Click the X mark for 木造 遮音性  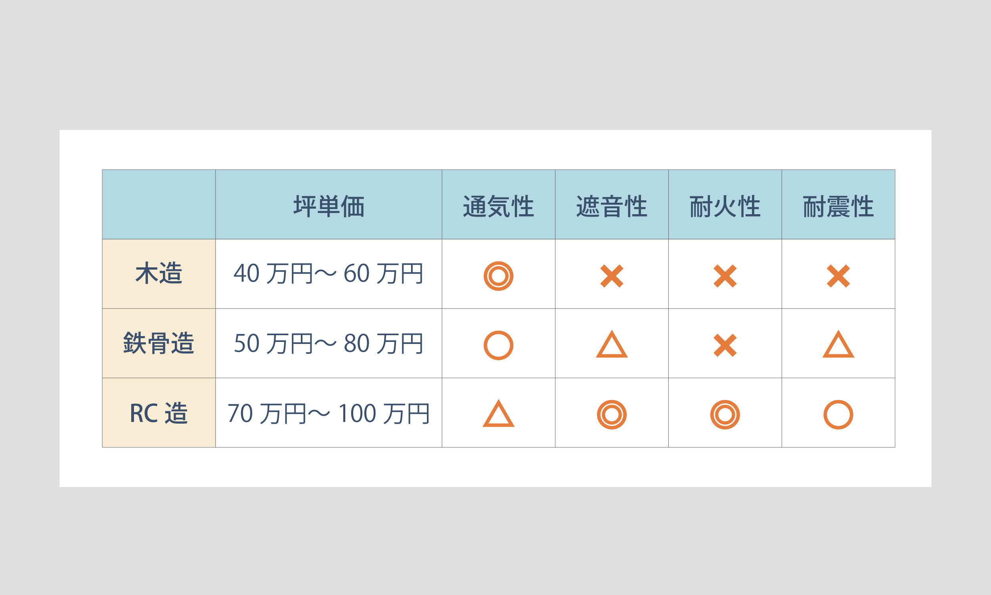(612, 276)
